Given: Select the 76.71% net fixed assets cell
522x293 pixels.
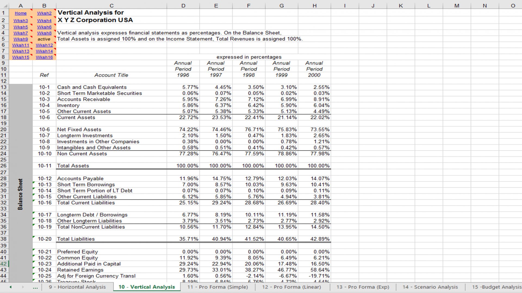Looking at the screenshot, I should [x=249, y=130].
